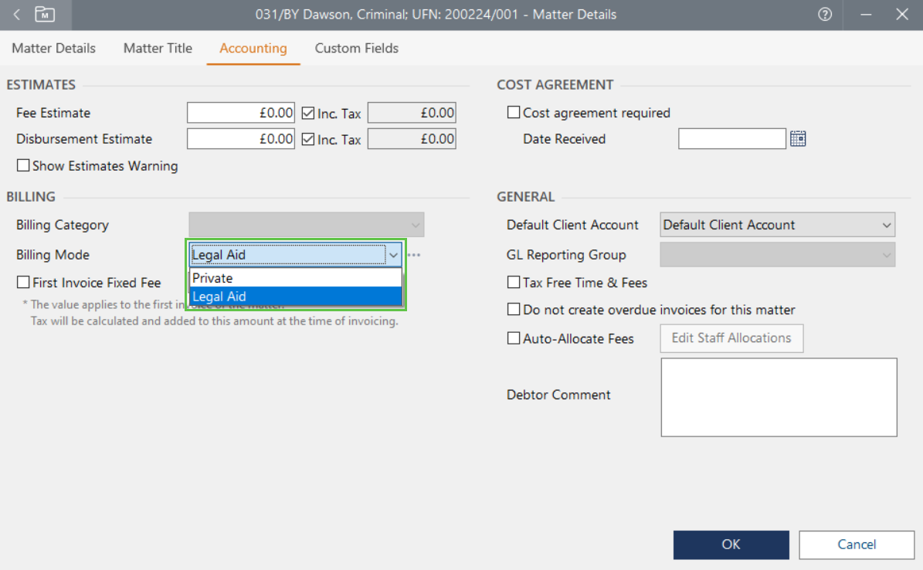Open the help question mark icon

825,15
